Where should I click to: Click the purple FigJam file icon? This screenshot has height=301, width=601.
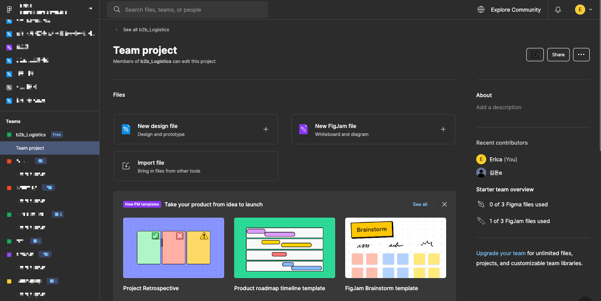coord(303,129)
